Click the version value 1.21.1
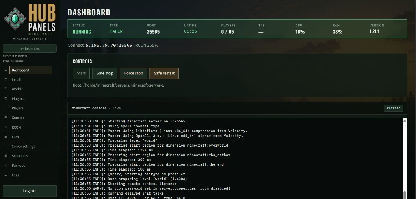 click(x=374, y=31)
